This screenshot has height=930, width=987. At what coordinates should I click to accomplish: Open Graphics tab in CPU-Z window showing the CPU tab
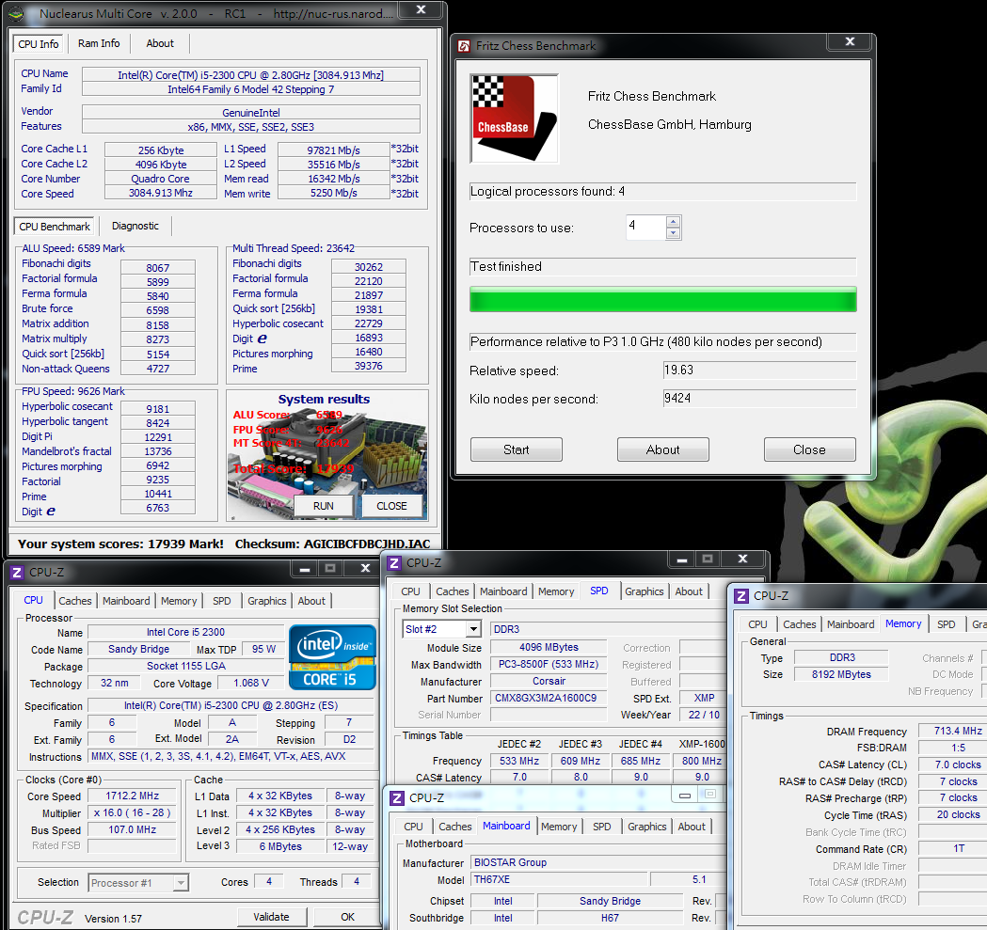(x=267, y=601)
